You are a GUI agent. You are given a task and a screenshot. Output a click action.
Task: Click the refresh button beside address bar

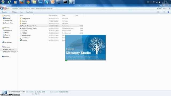[160, 8]
